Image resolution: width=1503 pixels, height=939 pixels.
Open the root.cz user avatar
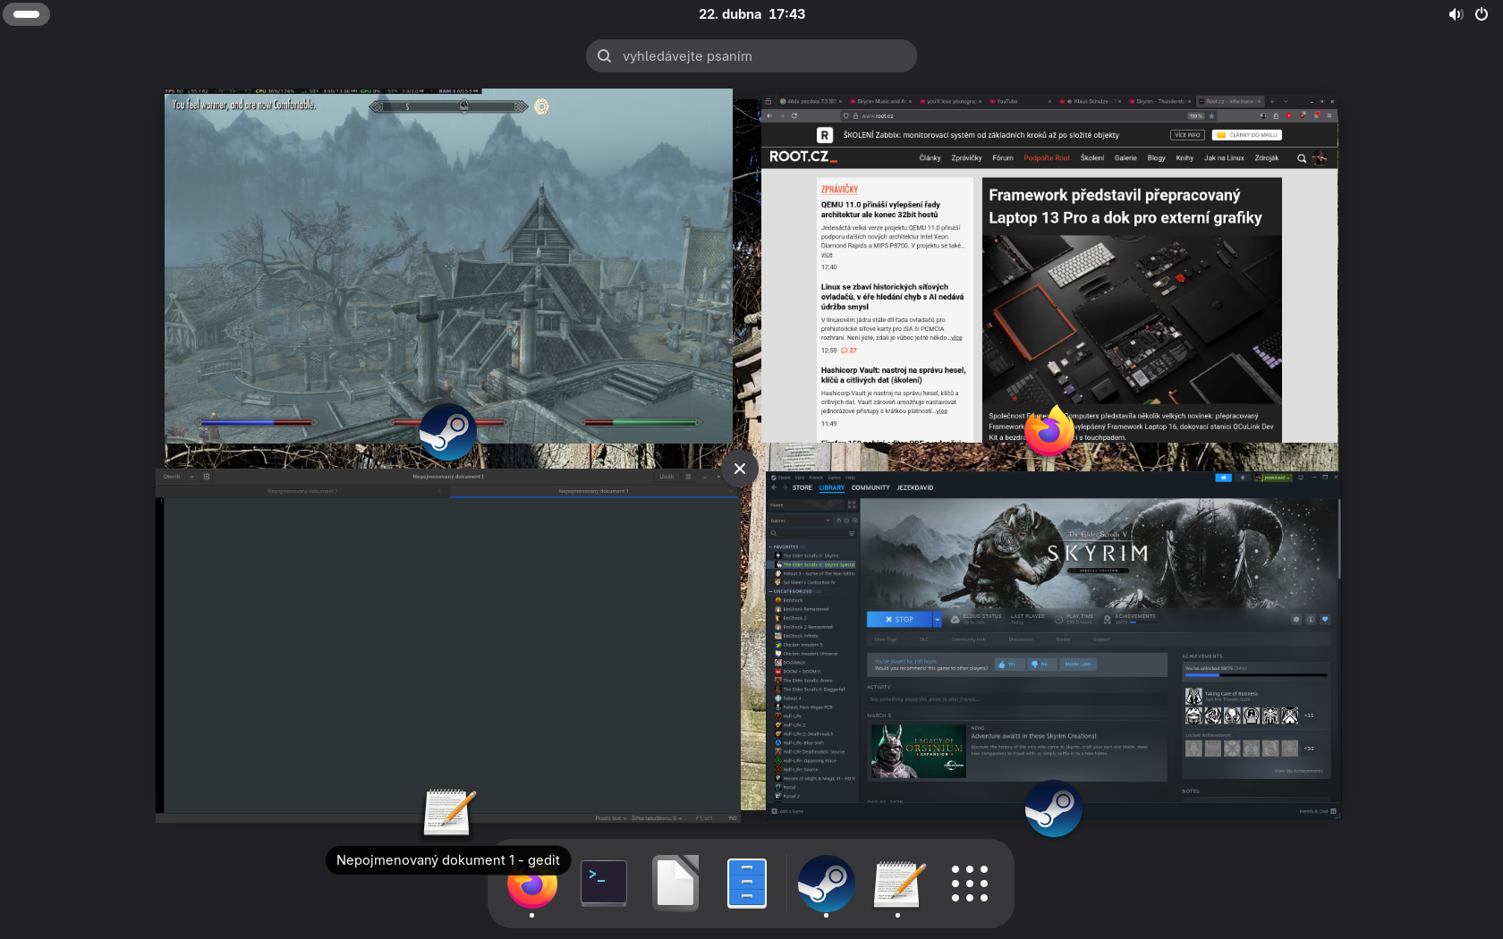[1320, 158]
